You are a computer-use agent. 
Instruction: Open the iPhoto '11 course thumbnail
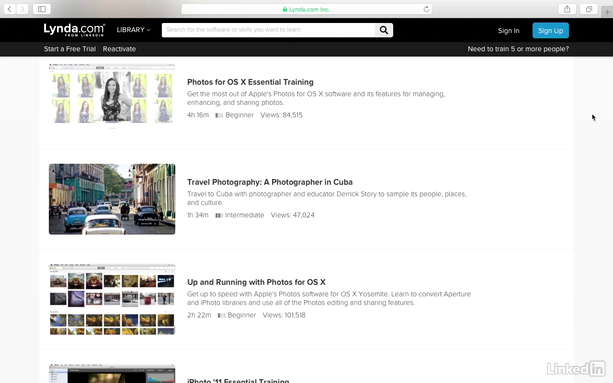(112, 373)
